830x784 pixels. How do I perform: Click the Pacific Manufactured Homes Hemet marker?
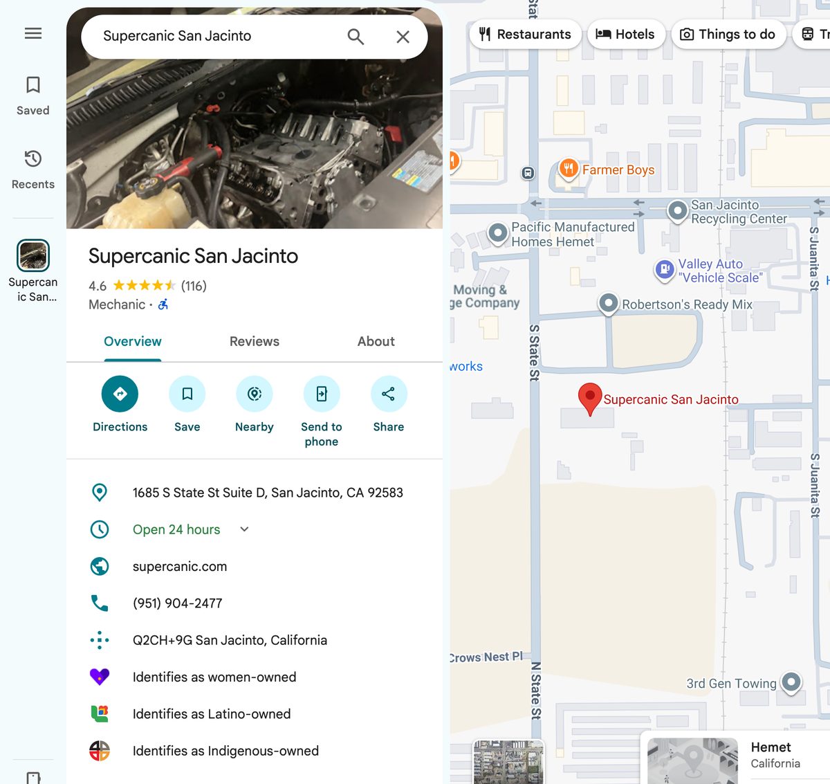click(x=498, y=233)
